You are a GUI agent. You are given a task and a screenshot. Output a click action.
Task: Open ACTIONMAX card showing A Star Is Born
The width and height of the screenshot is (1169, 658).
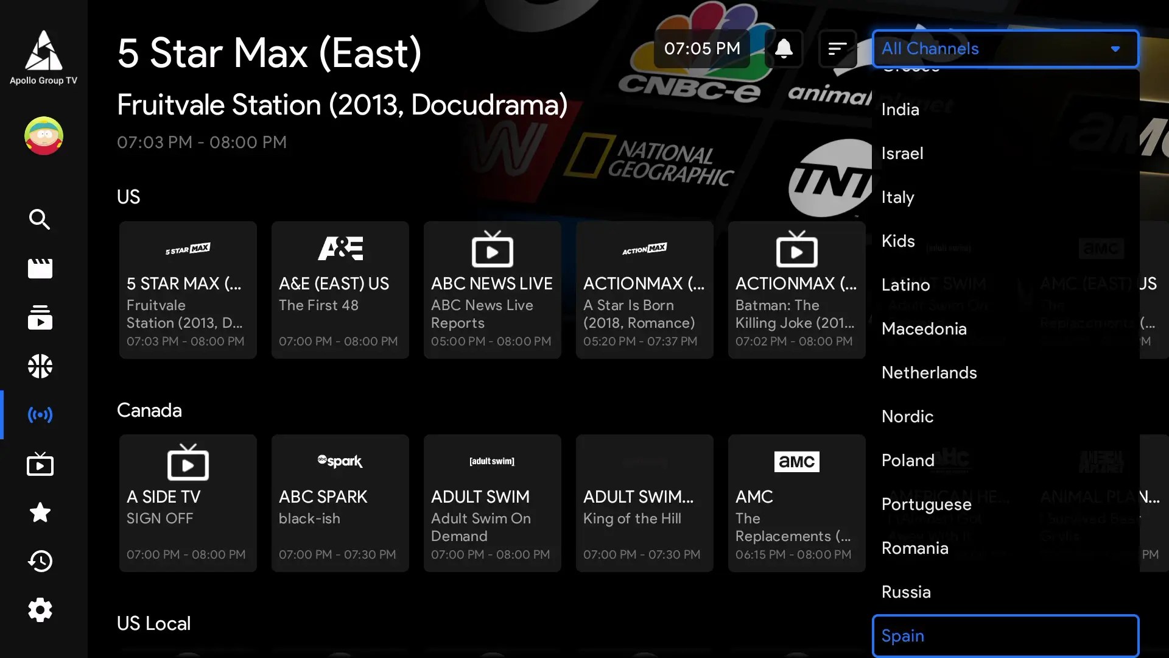tap(645, 290)
